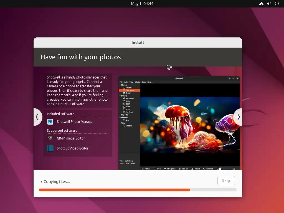The image size is (284, 213).
Task: Click the Rotate tool in Shotwell toolbar
Action: coord(146,169)
